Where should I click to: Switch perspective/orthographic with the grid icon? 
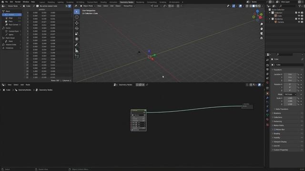point(262,38)
